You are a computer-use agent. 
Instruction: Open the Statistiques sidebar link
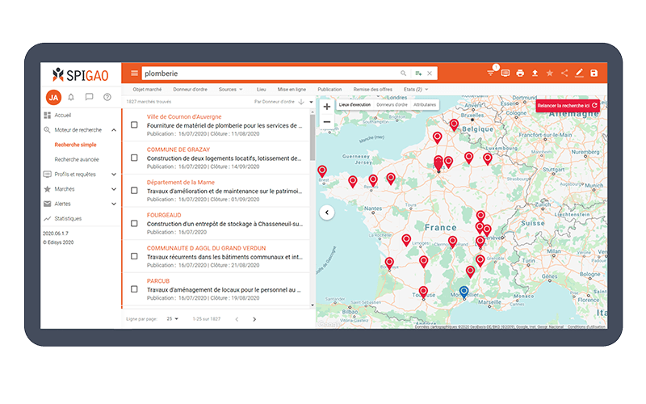point(73,218)
